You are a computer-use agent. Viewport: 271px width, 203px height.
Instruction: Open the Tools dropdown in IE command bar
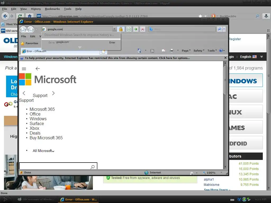pyautogui.click(x=212, y=50)
